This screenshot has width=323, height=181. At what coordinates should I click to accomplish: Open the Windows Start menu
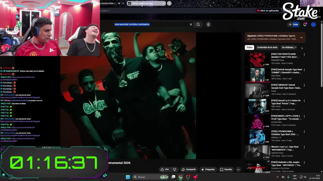point(128,177)
